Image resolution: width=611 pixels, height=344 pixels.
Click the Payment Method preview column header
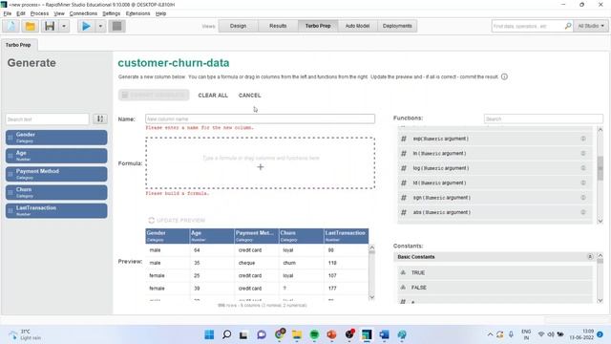click(x=256, y=236)
